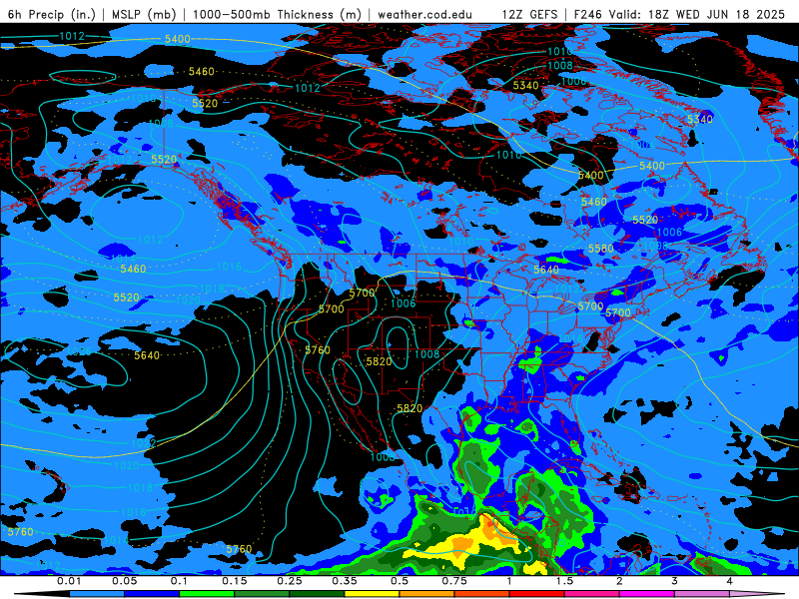
Task: Click the 'F246' forecast hour label
Action: (588, 14)
